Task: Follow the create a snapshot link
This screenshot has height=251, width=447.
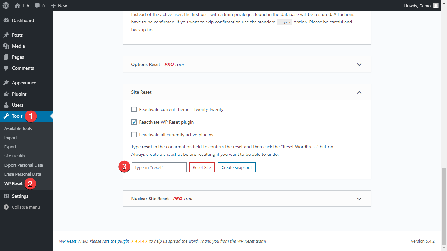Action: [164, 154]
